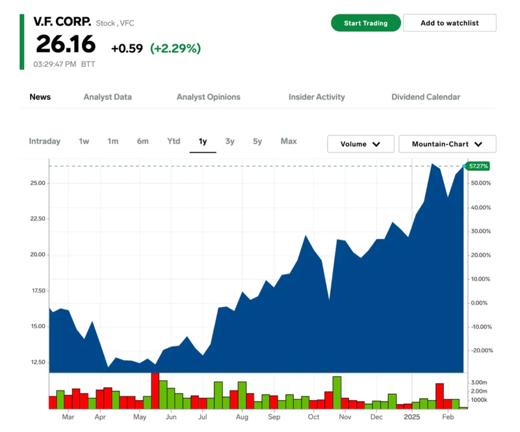
Task: Select the Ytd chart range
Action: (174, 141)
